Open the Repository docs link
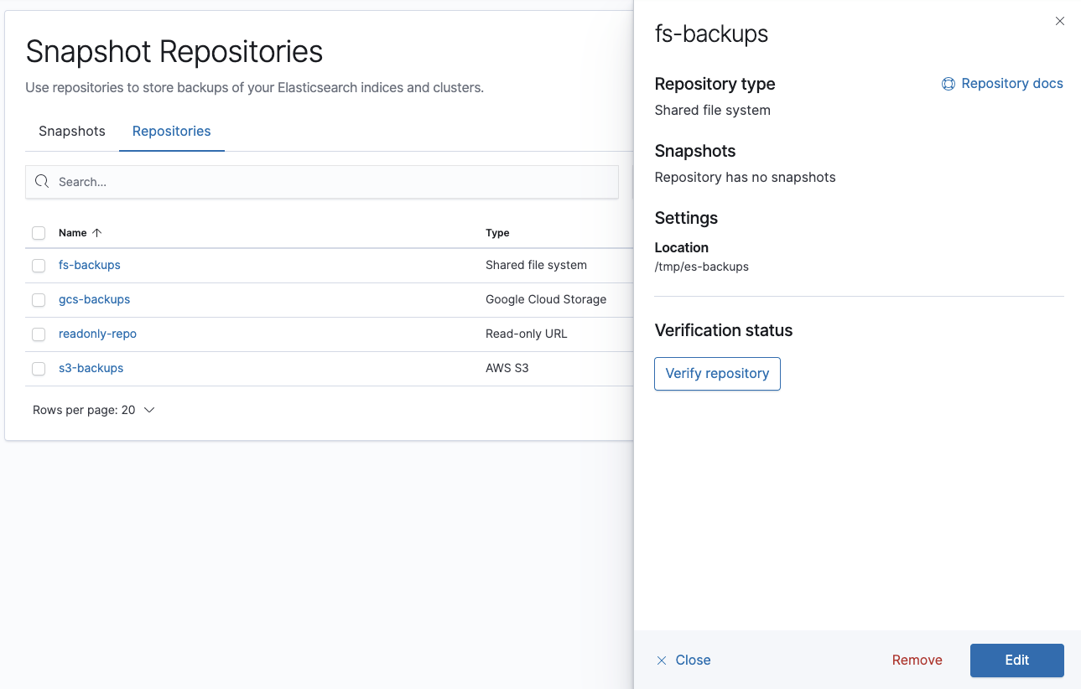The height and width of the screenshot is (689, 1081). click(1012, 83)
